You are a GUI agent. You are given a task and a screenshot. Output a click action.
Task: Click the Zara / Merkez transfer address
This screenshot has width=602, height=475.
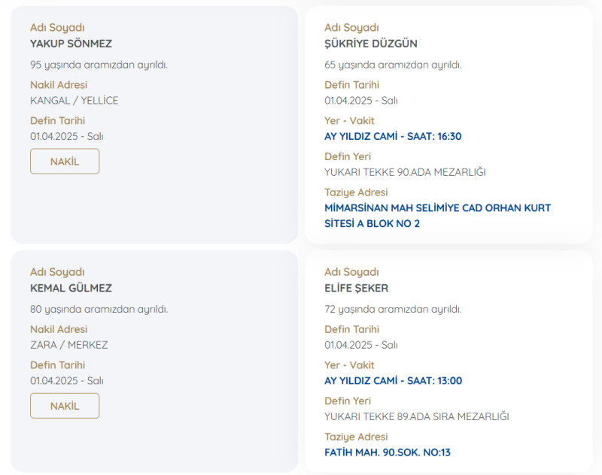[68, 345]
